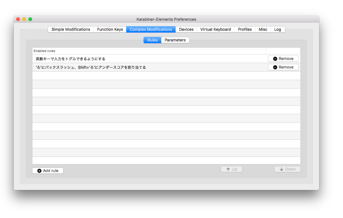Switch to the Misc tab
The image size is (343, 218).
click(x=263, y=29)
